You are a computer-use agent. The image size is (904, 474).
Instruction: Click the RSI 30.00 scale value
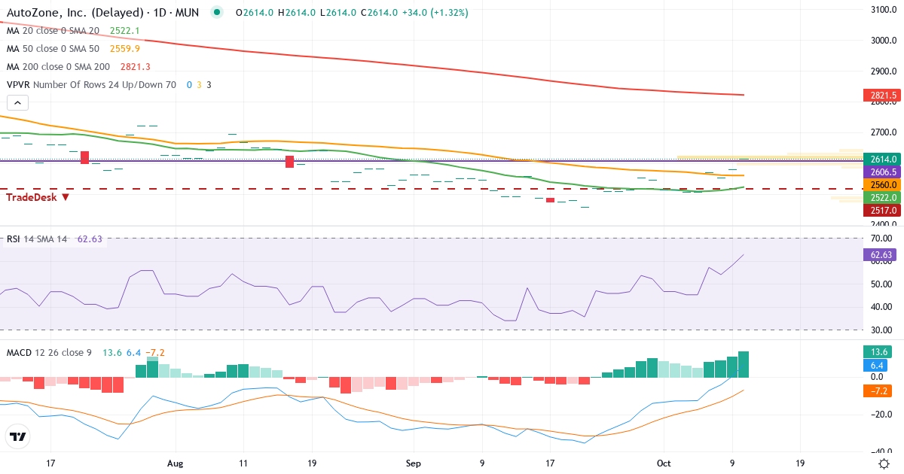point(881,330)
